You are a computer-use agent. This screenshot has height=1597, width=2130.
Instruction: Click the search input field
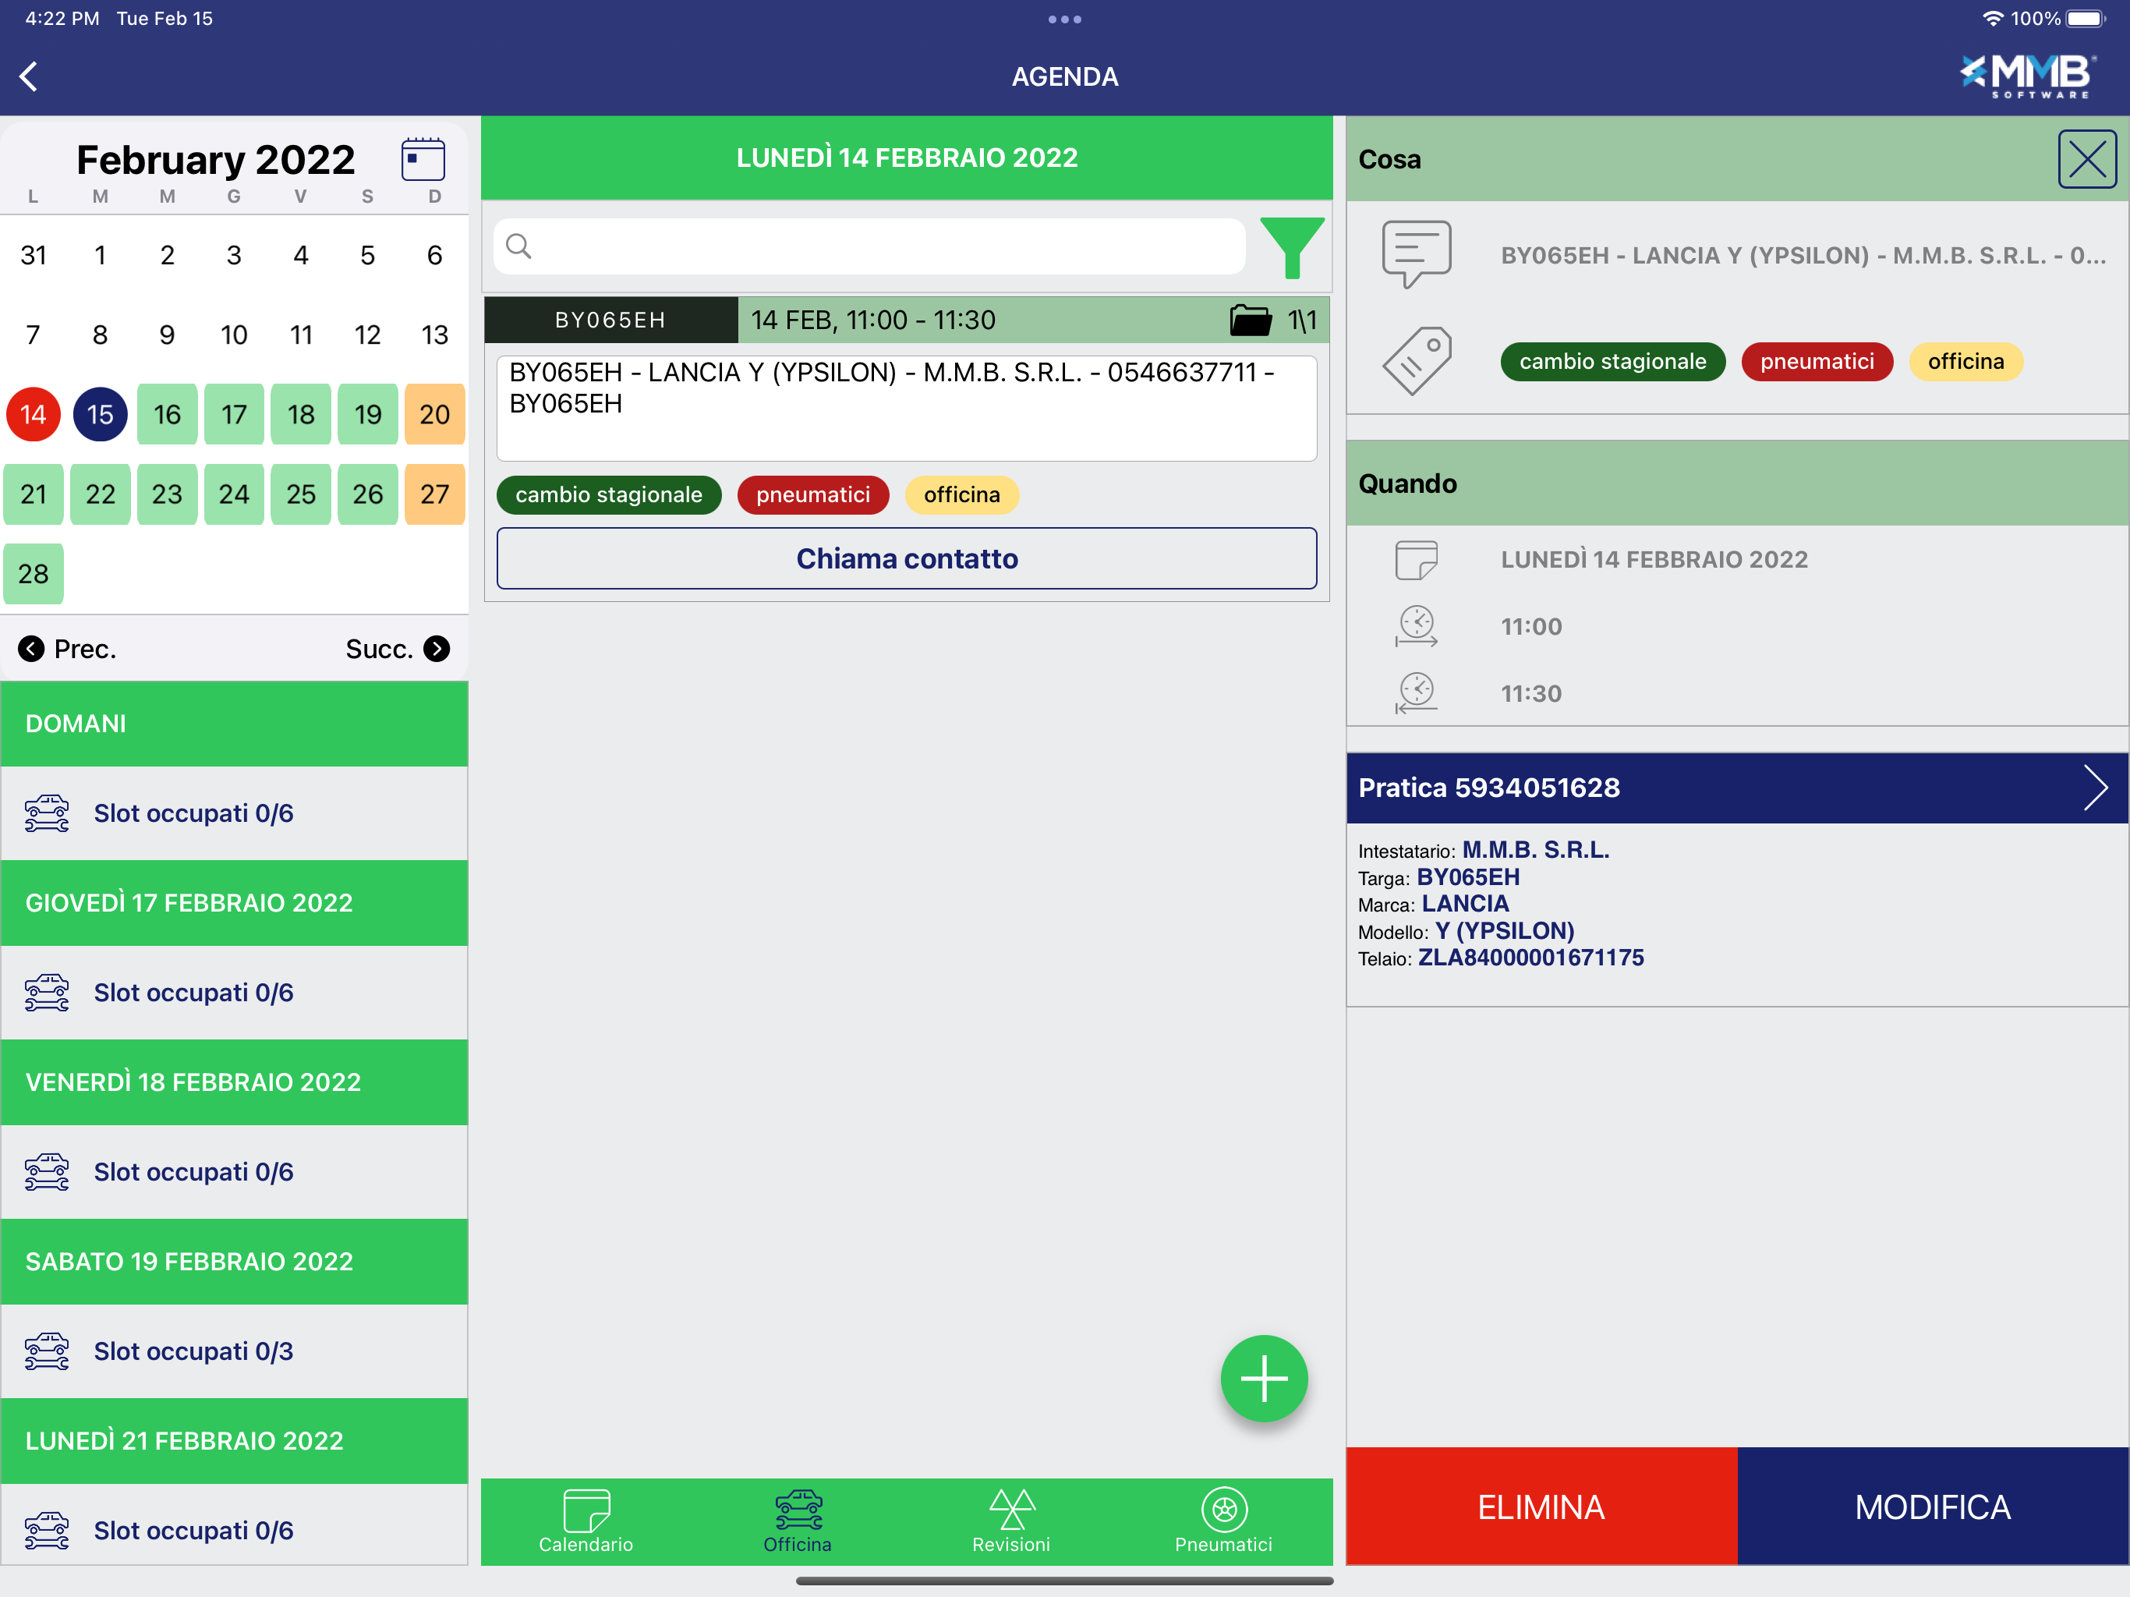(869, 246)
